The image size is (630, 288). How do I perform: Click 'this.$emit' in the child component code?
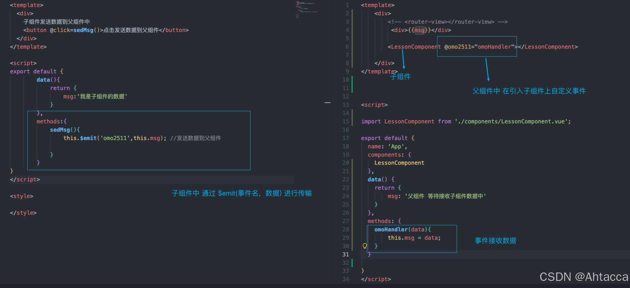[x=80, y=138]
